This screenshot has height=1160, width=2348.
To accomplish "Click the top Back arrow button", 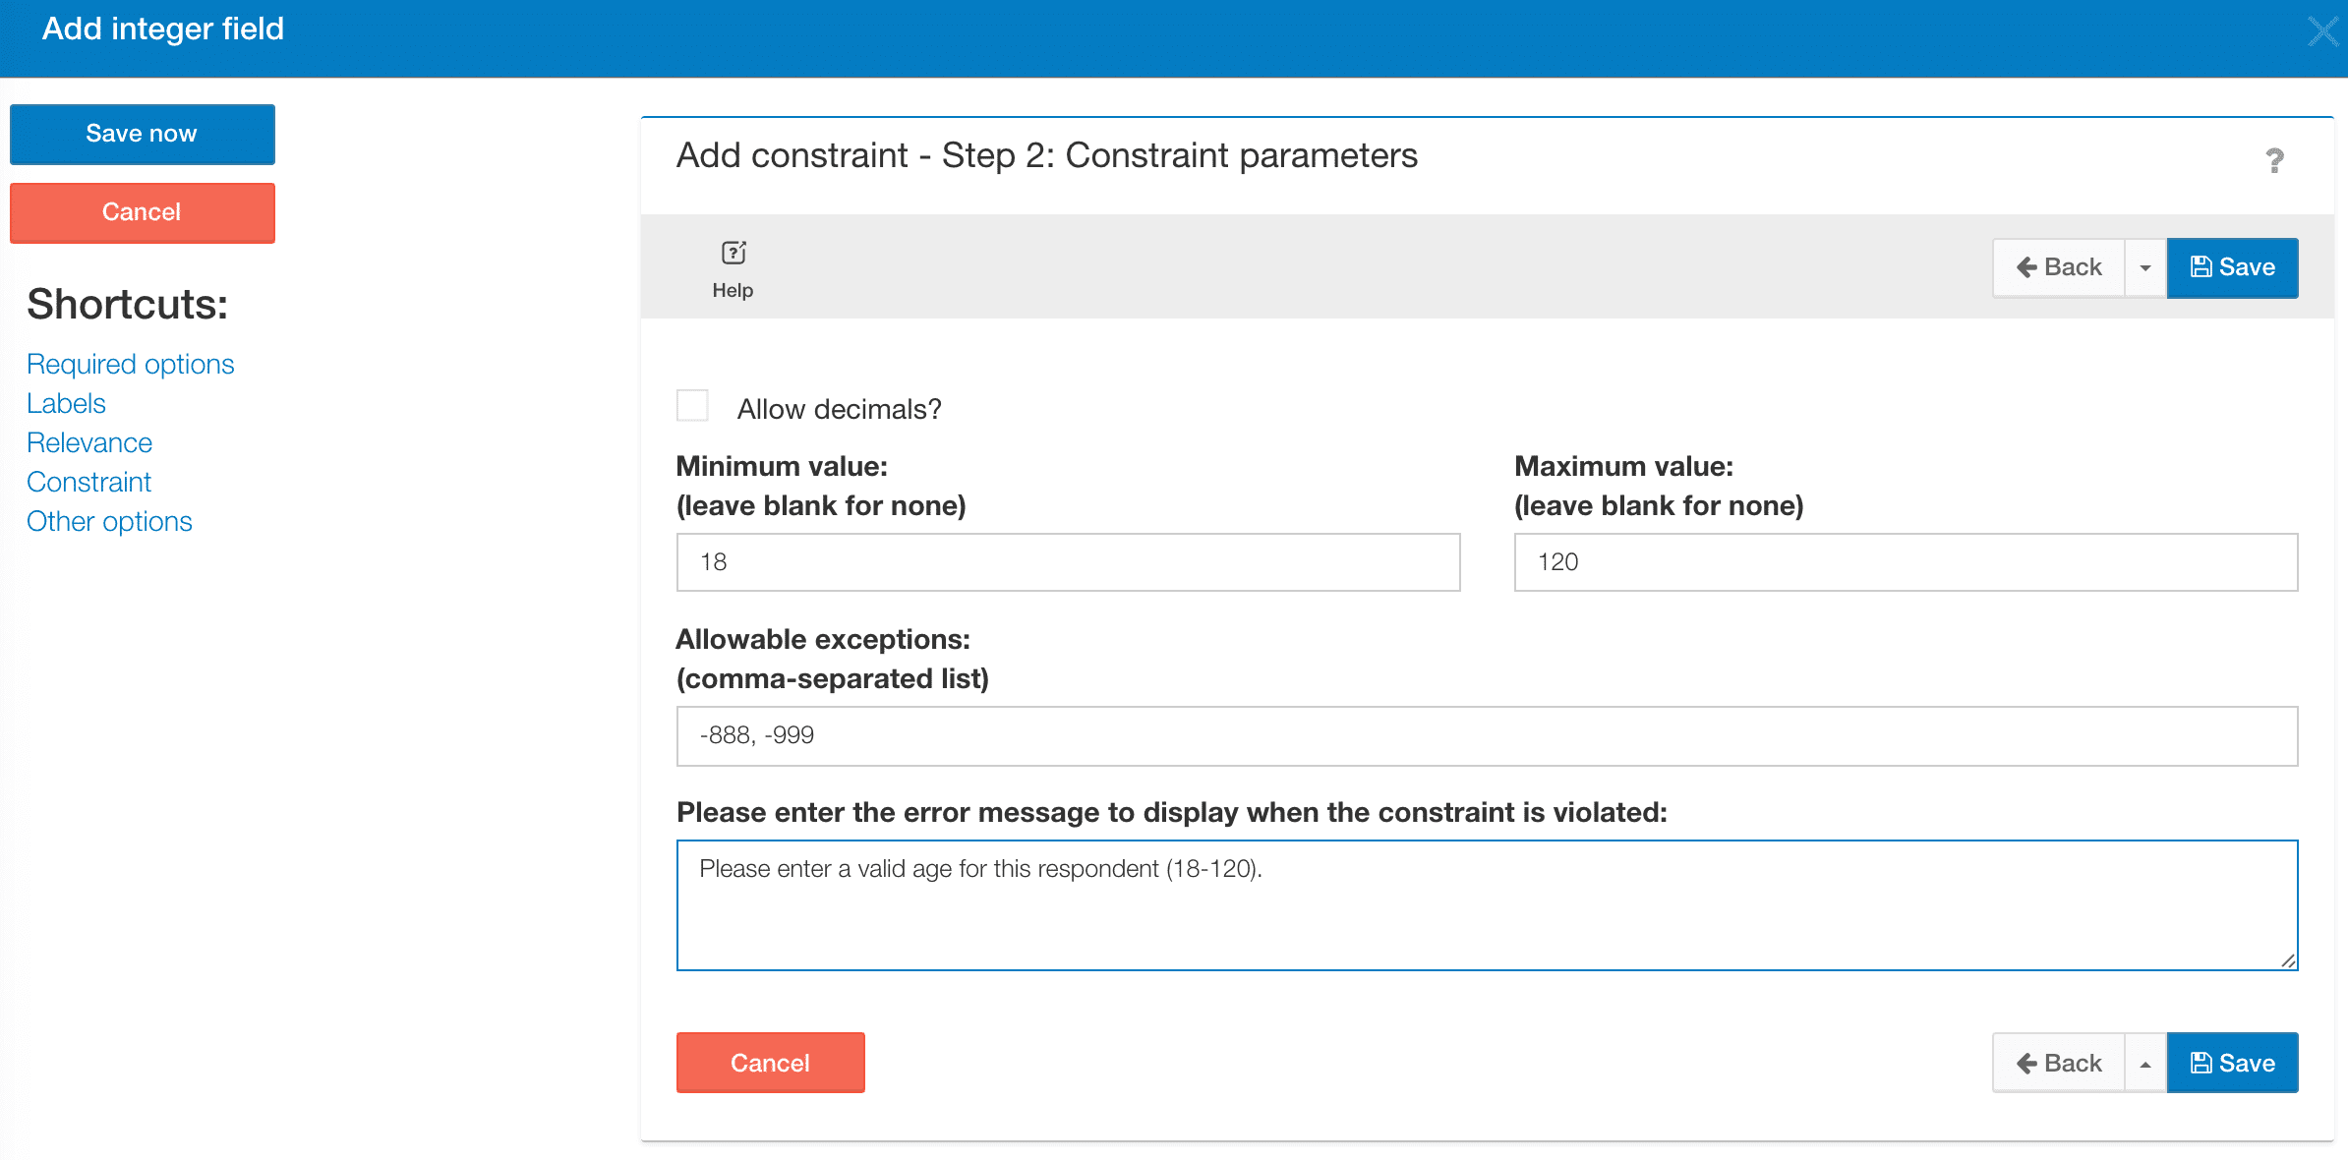I will [2059, 267].
